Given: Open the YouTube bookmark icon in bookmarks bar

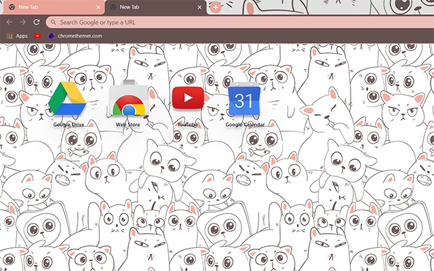Looking at the screenshot, I should tap(37, 36).
